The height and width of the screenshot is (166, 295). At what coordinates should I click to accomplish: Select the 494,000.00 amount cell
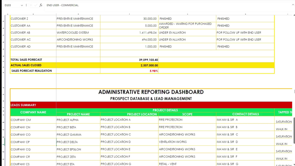129,40
